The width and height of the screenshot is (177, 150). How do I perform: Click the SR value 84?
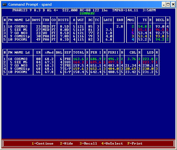pyautogui.click(x=38, y=62)
